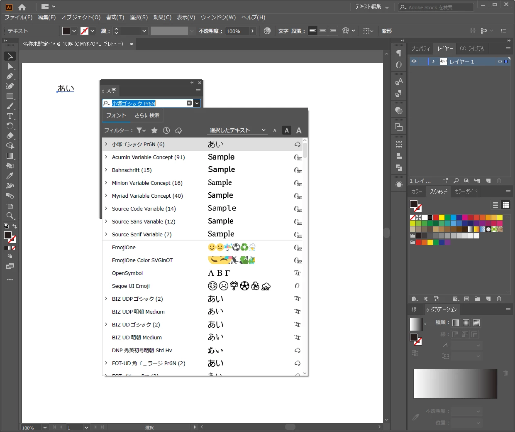
Task: Click opacity 100% input field
Action: 237,31
